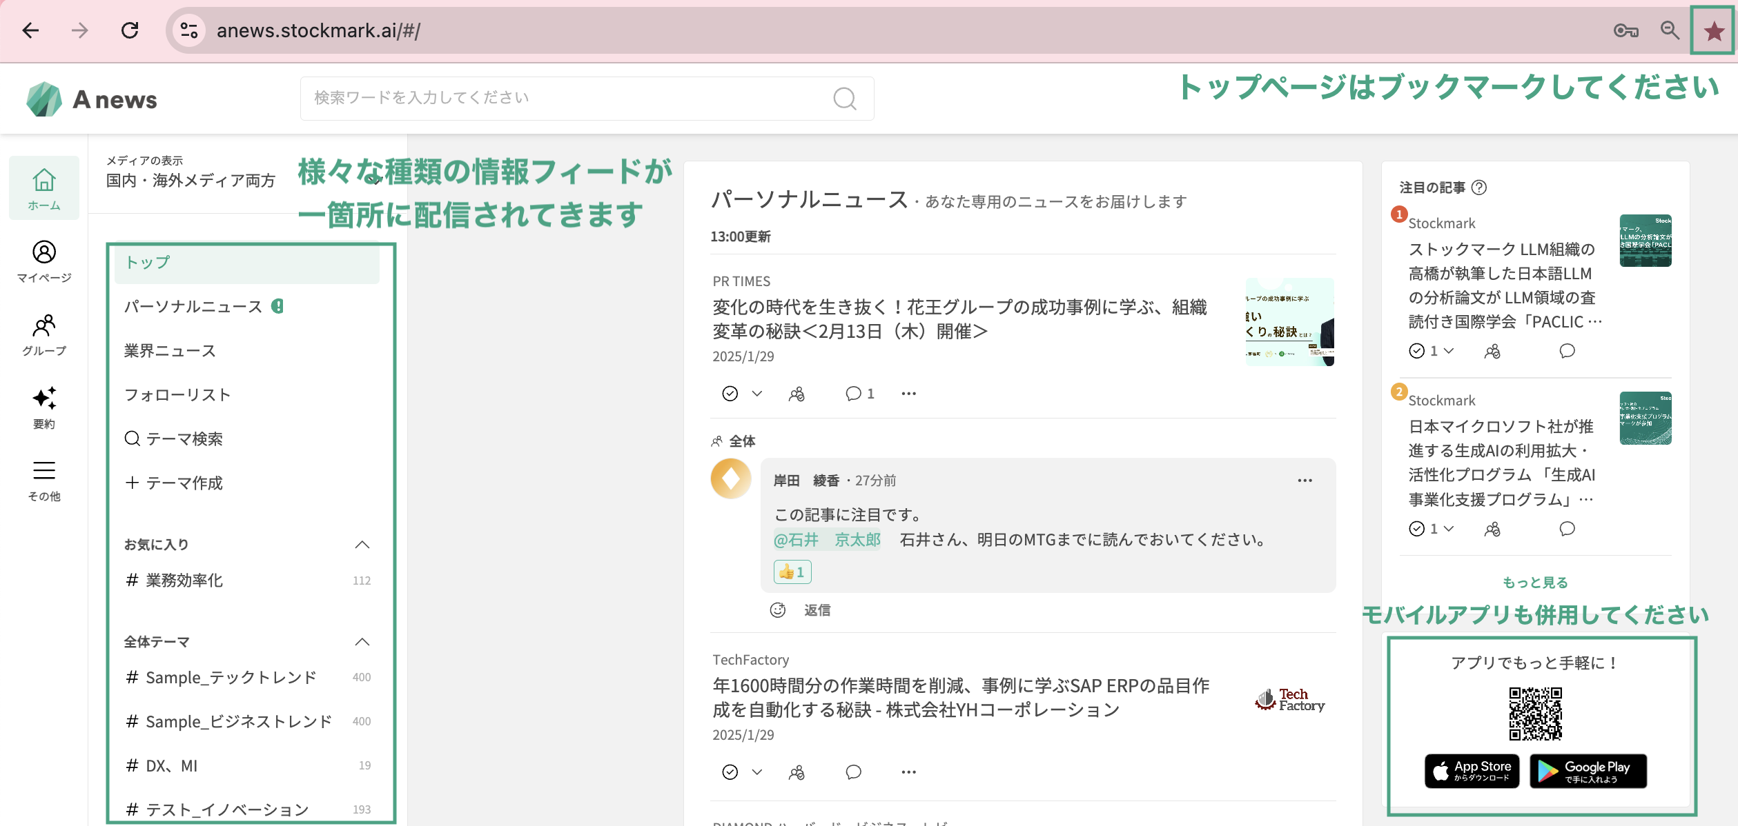Click もっと見る link

1535,583
